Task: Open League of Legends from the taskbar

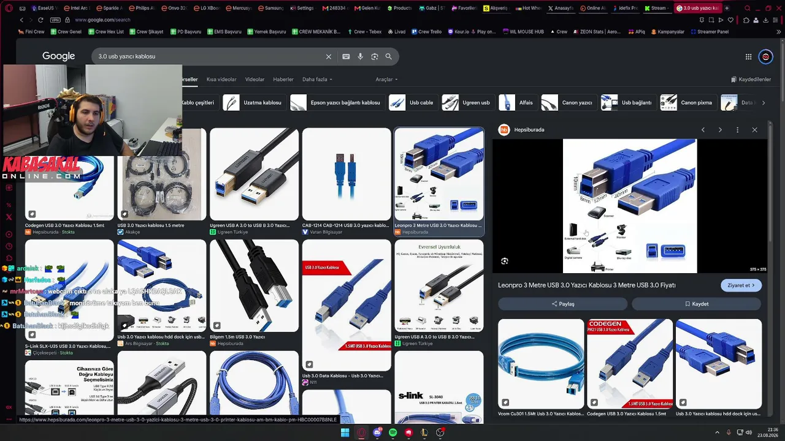Action: point(424,432)
